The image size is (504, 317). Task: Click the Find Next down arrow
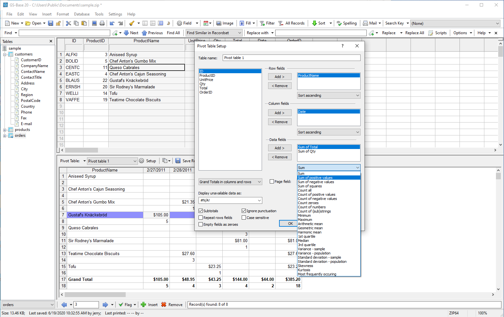pos(126,33)
